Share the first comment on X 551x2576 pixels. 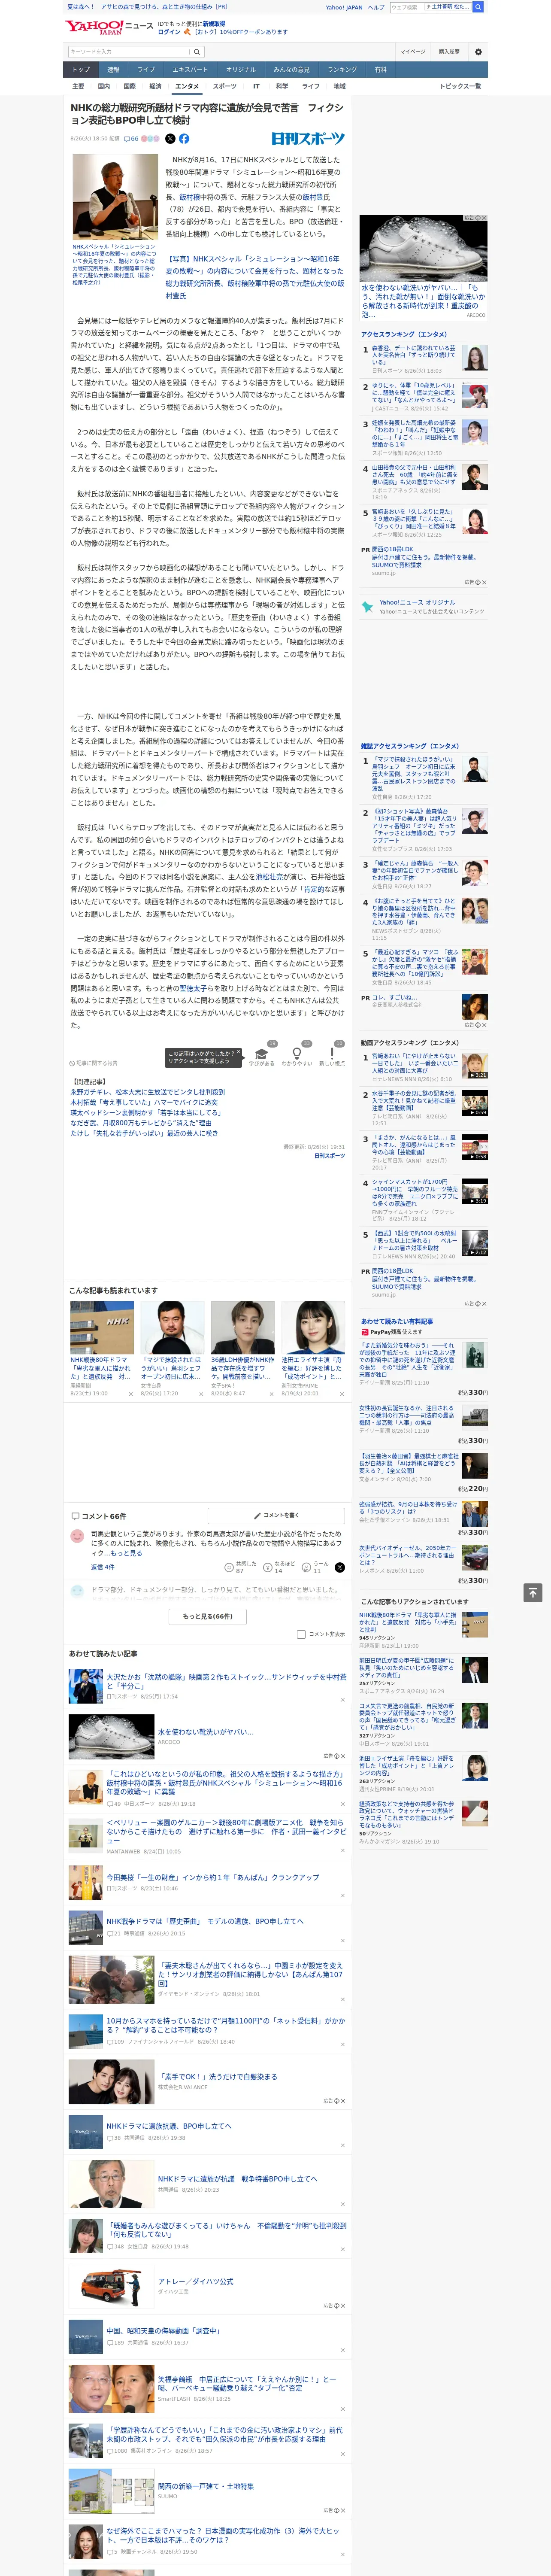point(339,1567)
